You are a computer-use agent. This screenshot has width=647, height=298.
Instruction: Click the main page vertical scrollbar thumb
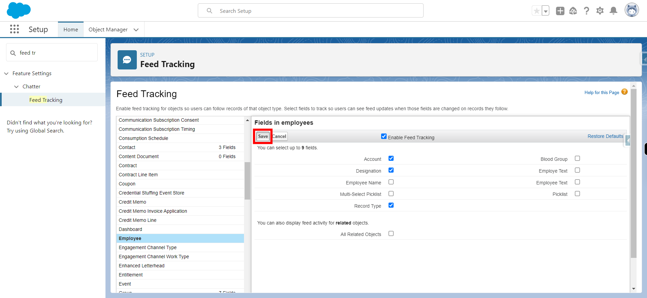634,173
